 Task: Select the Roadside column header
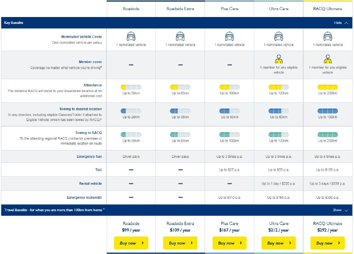[131, 9]
